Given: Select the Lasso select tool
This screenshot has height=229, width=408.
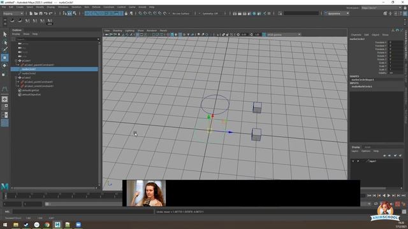Looking at the screenshot, I should 4,43.
